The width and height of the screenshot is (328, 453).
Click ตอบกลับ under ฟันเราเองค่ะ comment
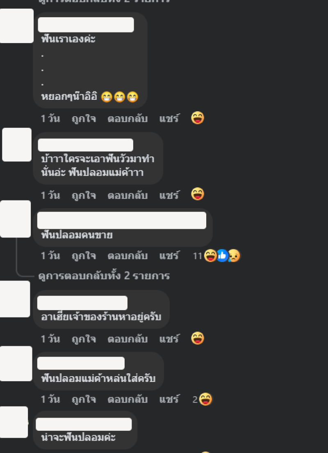(128, 119)
